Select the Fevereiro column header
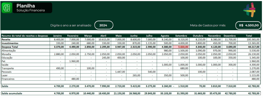Image resolution: width=263 pixels, height=98 pixels. (73, 36)
